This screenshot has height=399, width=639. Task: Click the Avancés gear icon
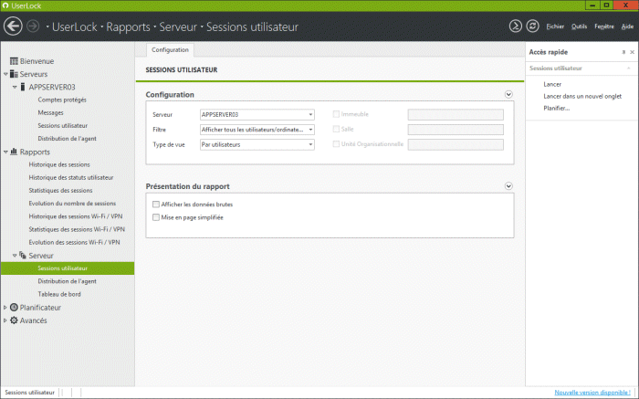(14, 320)
